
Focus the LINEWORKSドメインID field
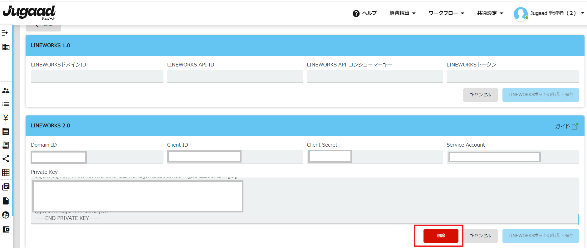point(97,76)
